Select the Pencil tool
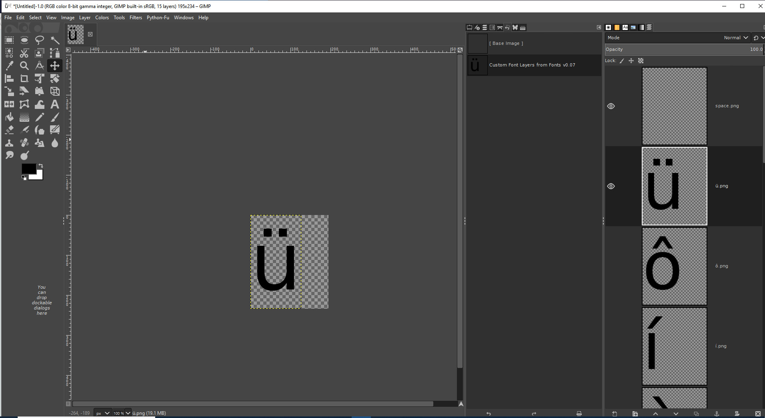Image resolution: width=765 pixels, height=418 pixels. coord(40,117)
